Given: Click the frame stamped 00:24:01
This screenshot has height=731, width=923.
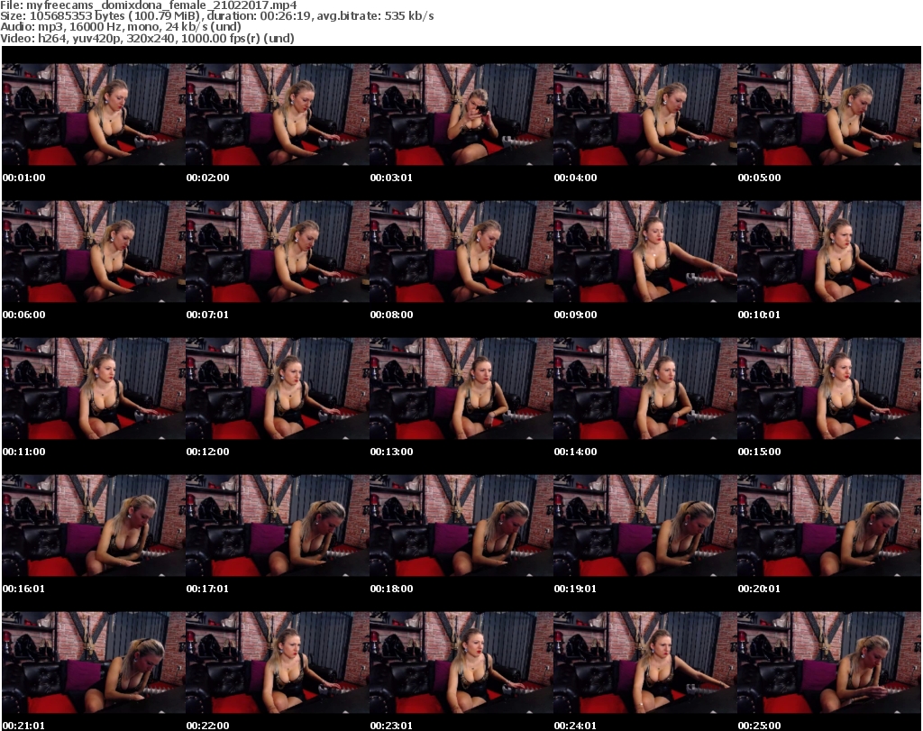Looking at the screenshot, I should click(644, 663).
